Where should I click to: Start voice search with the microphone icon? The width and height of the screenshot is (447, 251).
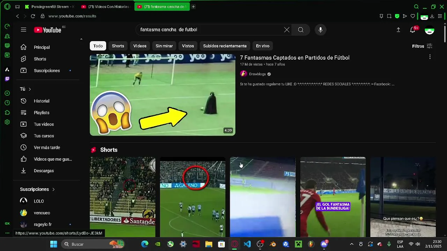321,30
